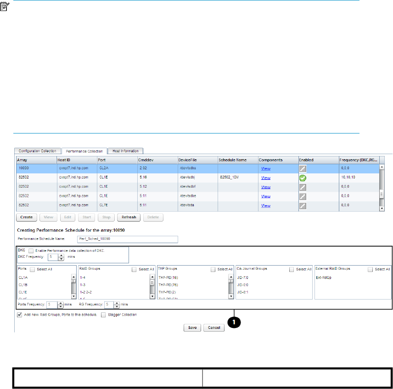
Task: Open the Host Information tab
Action: pyautogui.click(x=125, y=151)
